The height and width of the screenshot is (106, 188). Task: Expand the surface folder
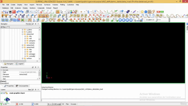(22, 58)
